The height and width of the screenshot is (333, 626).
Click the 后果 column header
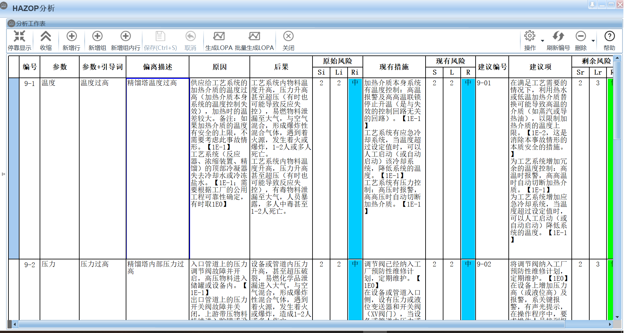(281, 67)
